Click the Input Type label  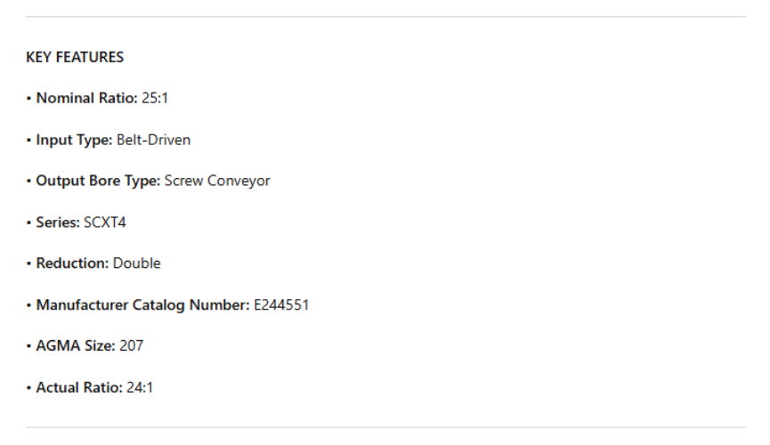(74, 140)
